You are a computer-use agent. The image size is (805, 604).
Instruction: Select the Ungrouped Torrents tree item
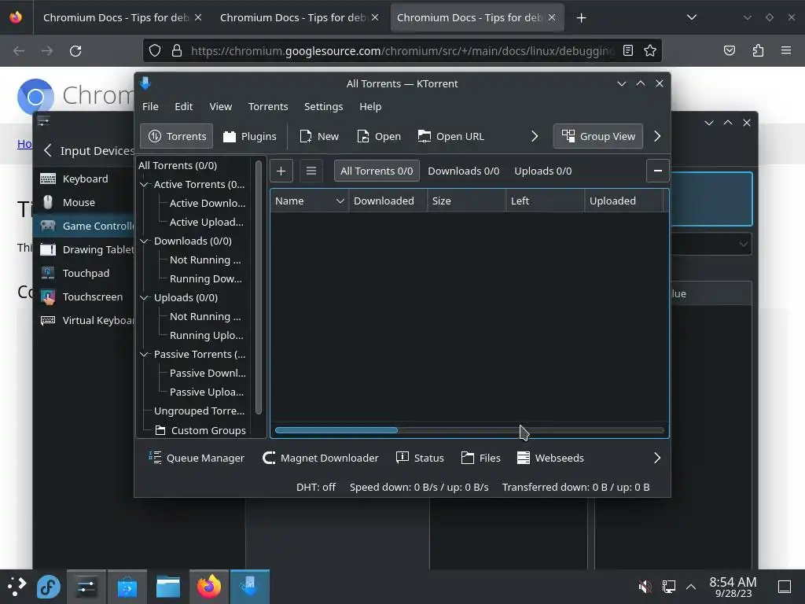point(199,411)
